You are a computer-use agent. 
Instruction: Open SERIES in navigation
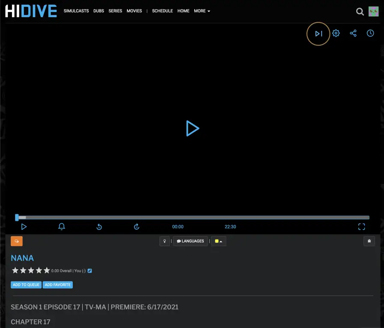click(115, 11)
